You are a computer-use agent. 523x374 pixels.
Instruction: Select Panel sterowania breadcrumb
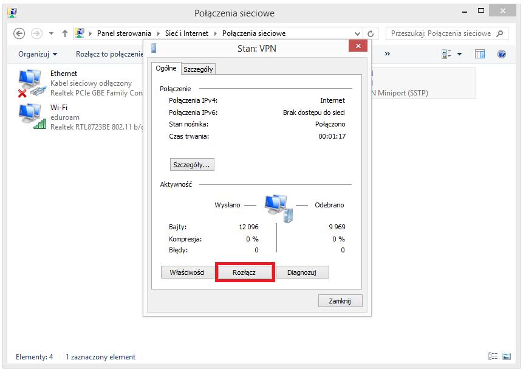pyautogui.click(x=124, y=33)
